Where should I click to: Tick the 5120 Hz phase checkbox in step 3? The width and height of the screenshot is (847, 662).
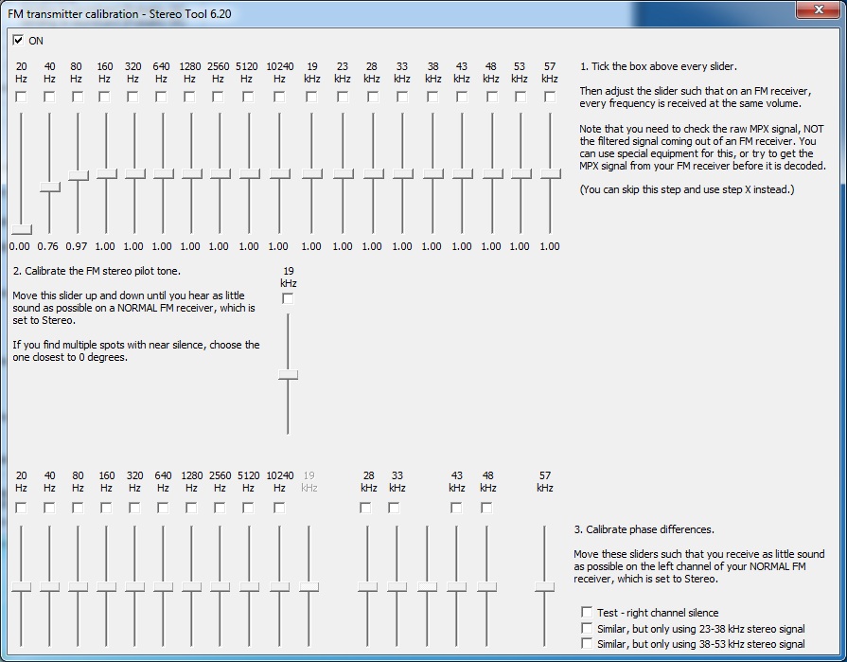[x=248, y=508]
